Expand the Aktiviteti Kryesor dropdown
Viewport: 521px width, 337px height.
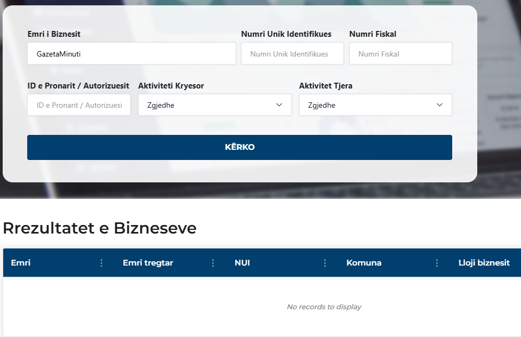pos(214,105)
